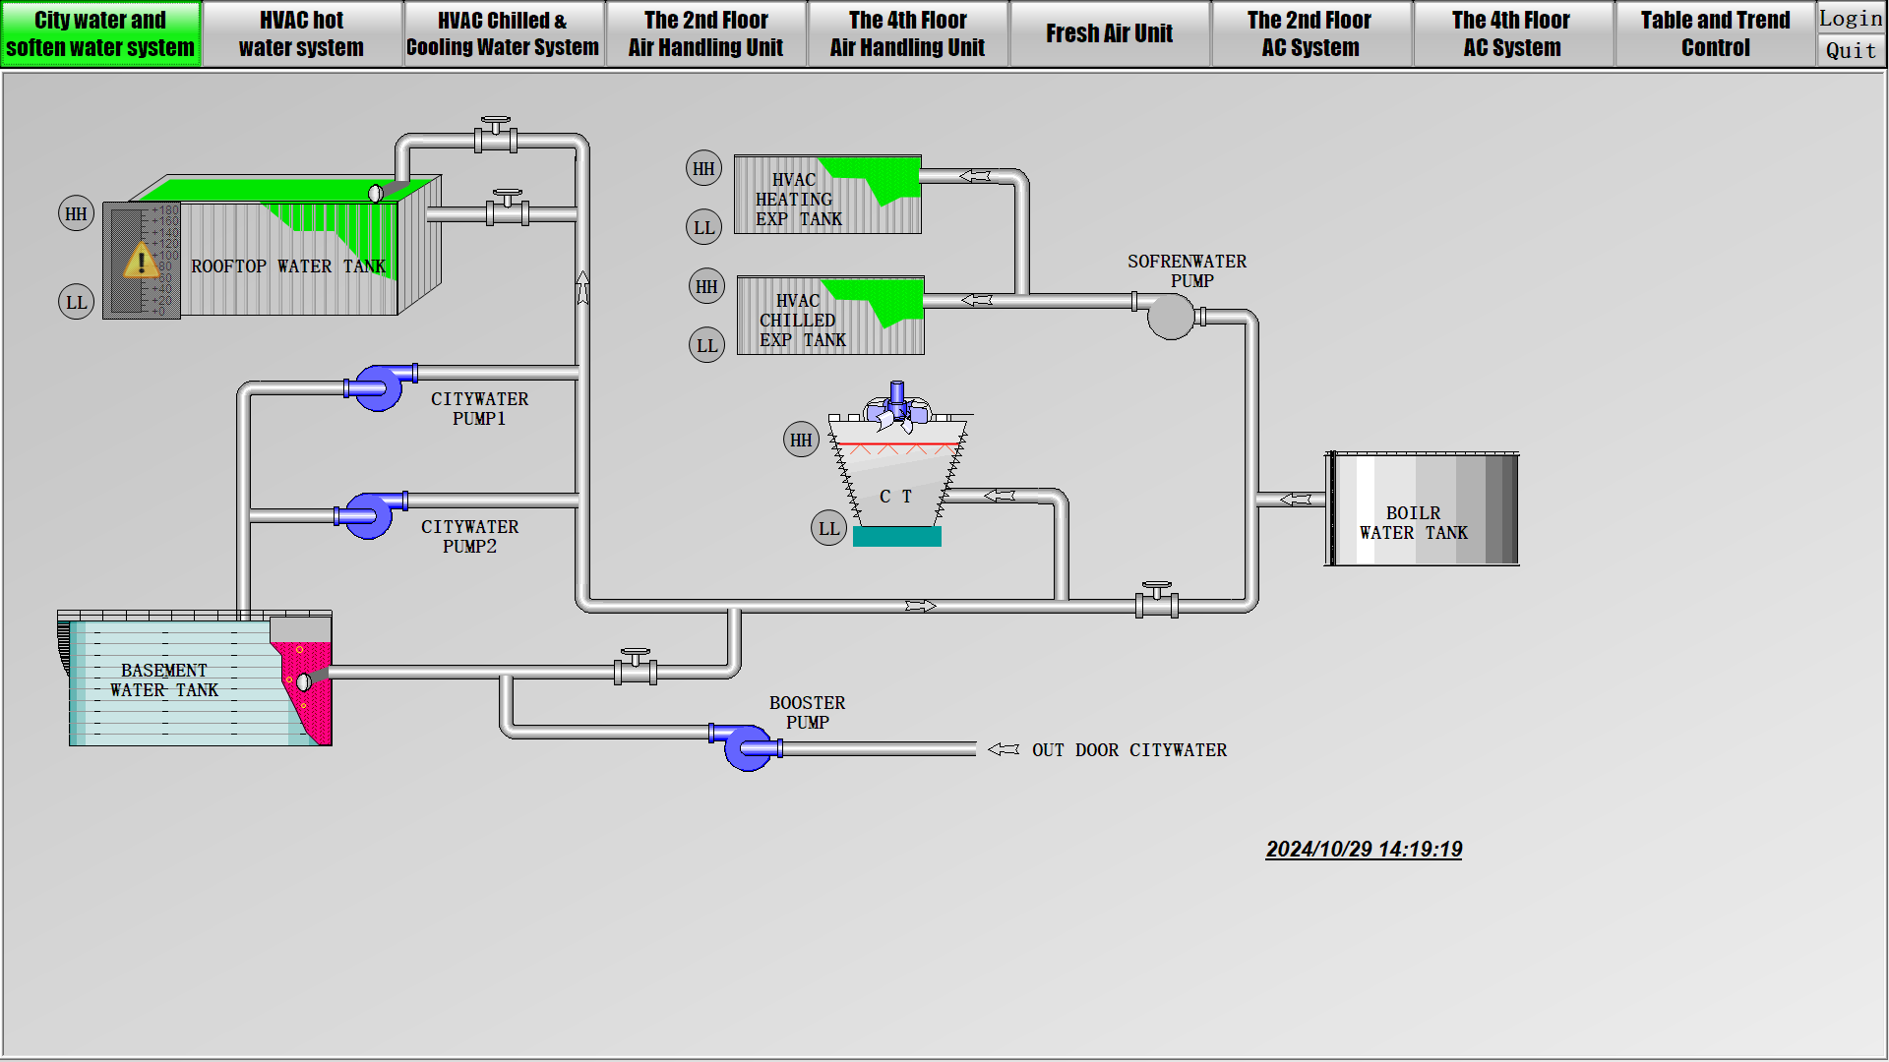Open HVAC hot water system tab

[301, 33]
